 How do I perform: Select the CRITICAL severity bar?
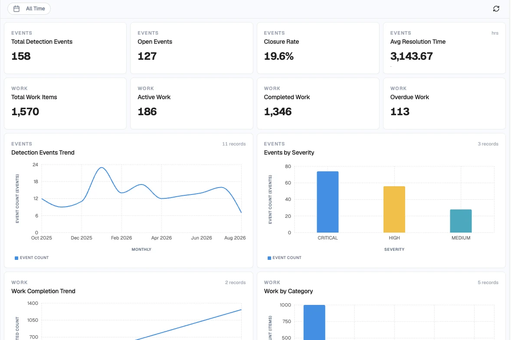[x=328, y=202]
